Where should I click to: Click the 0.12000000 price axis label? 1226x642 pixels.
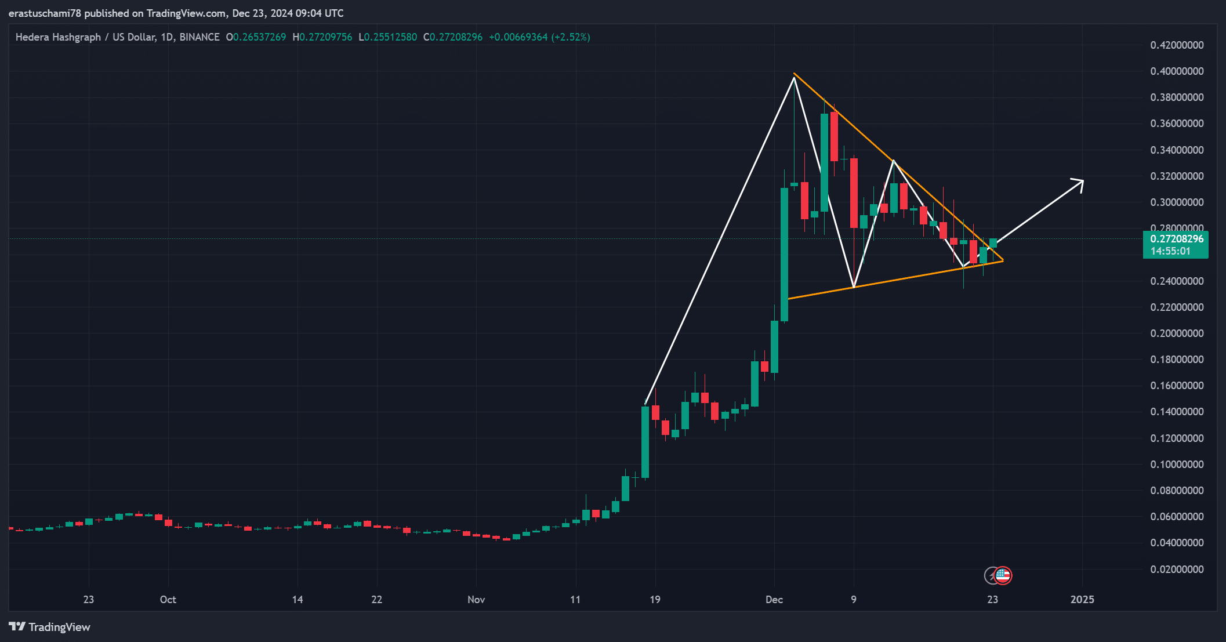[1177, 438]
